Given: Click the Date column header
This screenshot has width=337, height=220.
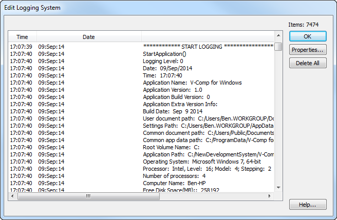Looking at the screenshot, I should [89, 37].
